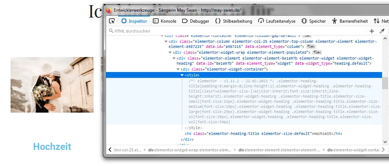The height and width of the screenshot is (166, 389).
Task: Click the Speicher chip icon
Action: point(304,21)
